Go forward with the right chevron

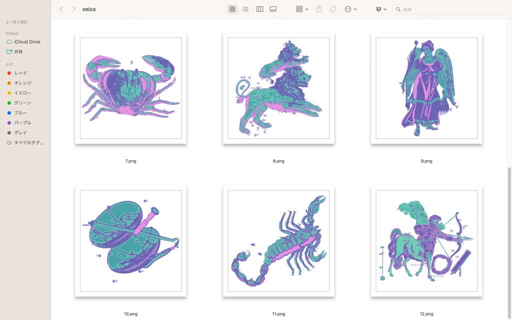point(74,9)
